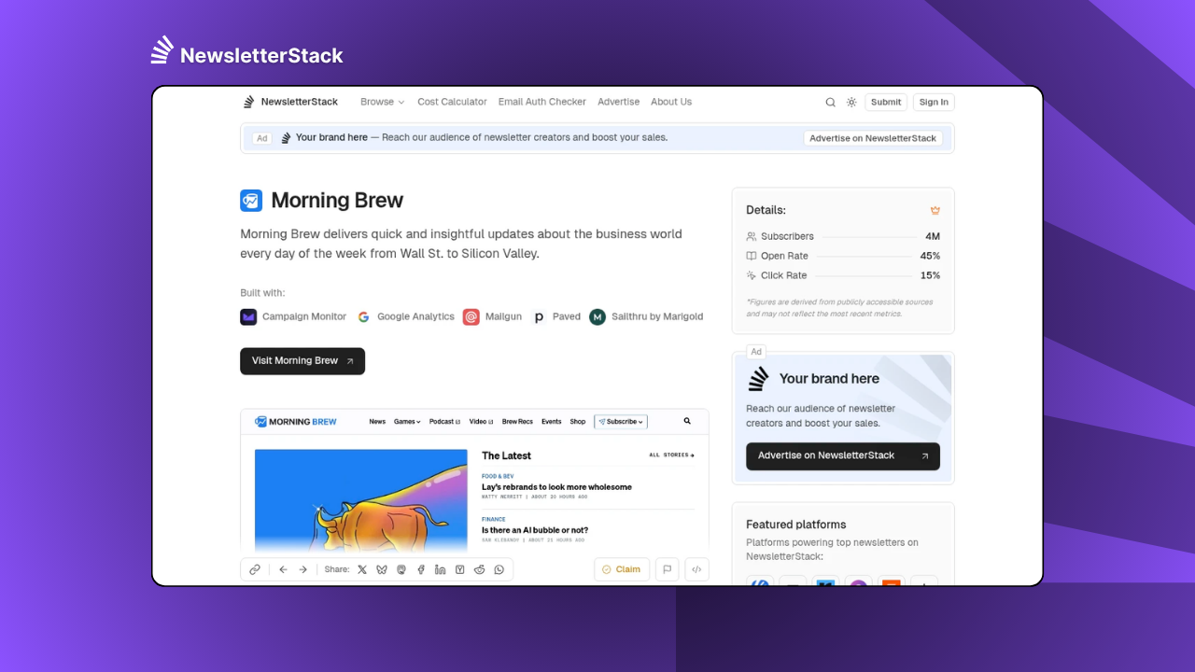Open the Morning Brew preview thumbnail image

pyautogui.click(x=360, y=499)
